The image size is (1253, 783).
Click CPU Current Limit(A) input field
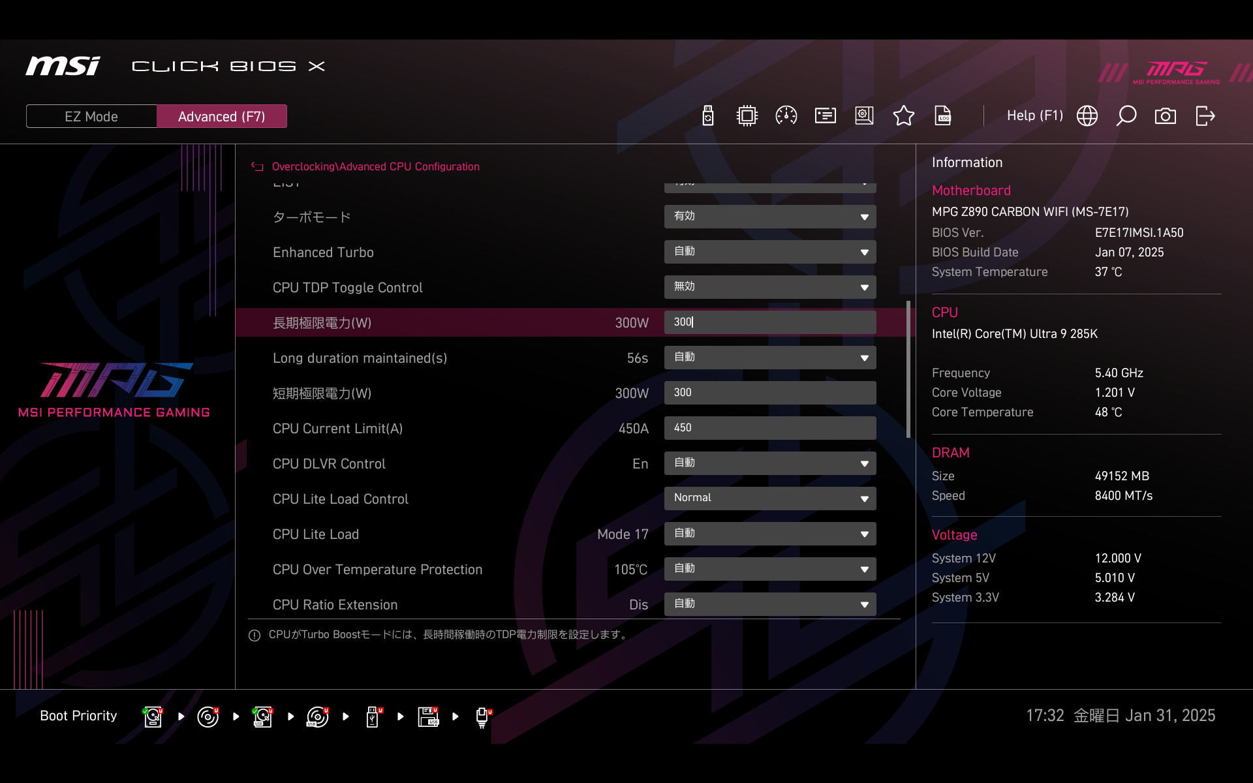click(x=770, y=428)
